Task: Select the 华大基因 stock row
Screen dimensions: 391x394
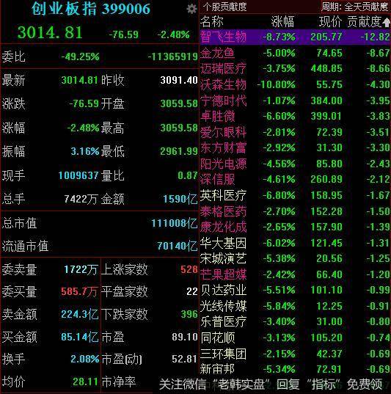Action: pyautogui.click(x=295, y=243)
